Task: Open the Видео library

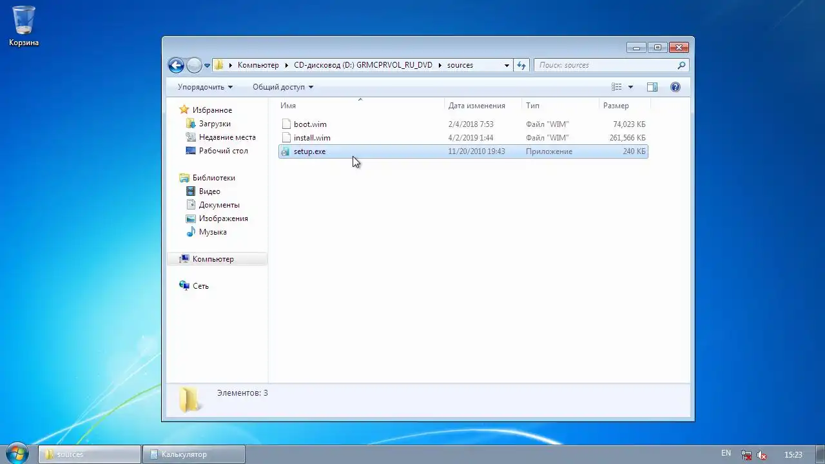Action: coord(209,191)
